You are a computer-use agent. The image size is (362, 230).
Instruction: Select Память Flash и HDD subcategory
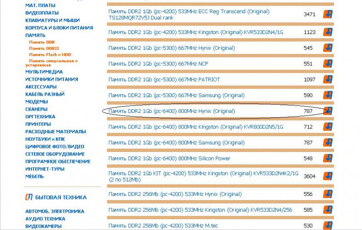(x=50, y=54)
